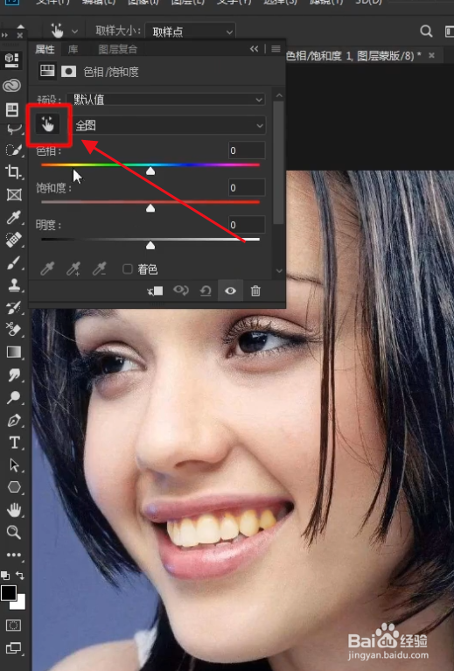The width and height of the screenshot is (454, 671).
Task: Open the Properties panel flyout menu
Action: (x=276, y=49)
